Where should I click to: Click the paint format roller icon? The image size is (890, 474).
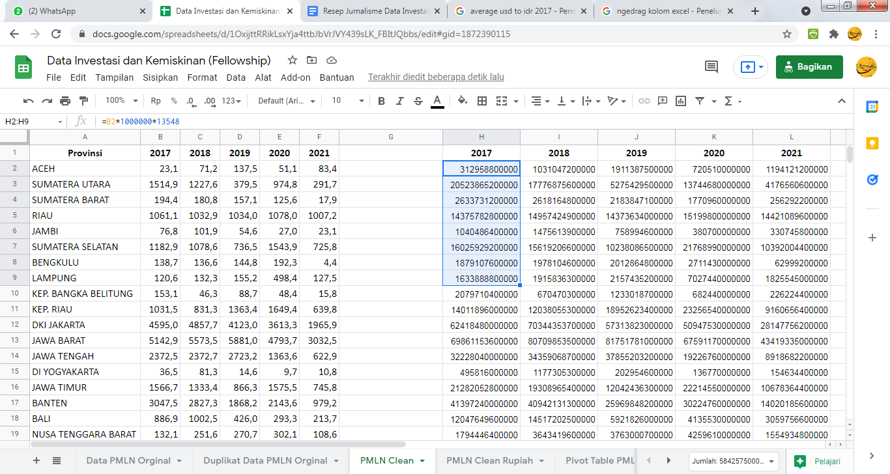coord(83,101)
